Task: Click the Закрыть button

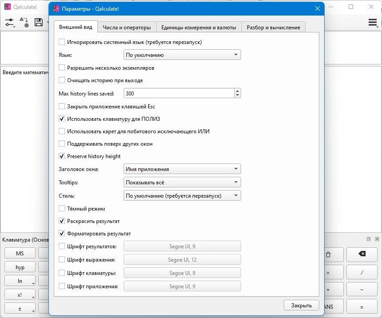Action: pos(302,306)
